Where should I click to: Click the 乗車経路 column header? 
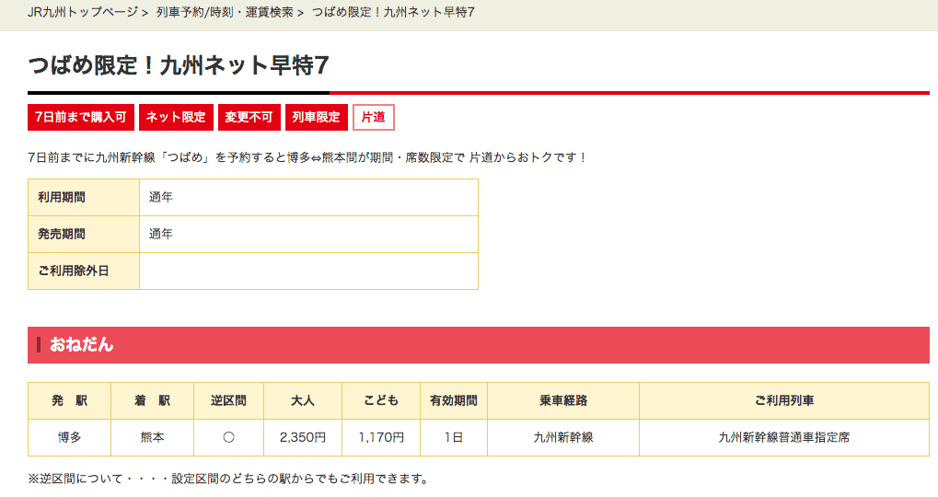tap(563, 400)
